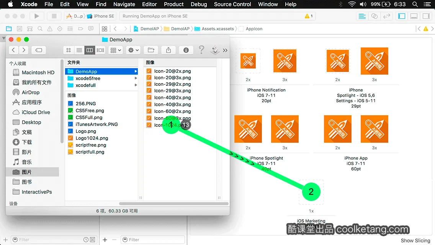This screenshot has height=245, width=435.
Task: Expand the DemoApp folder arrow
Action: (x=136, y=71)
